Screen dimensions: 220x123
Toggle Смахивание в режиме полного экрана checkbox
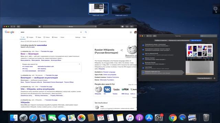143,50
